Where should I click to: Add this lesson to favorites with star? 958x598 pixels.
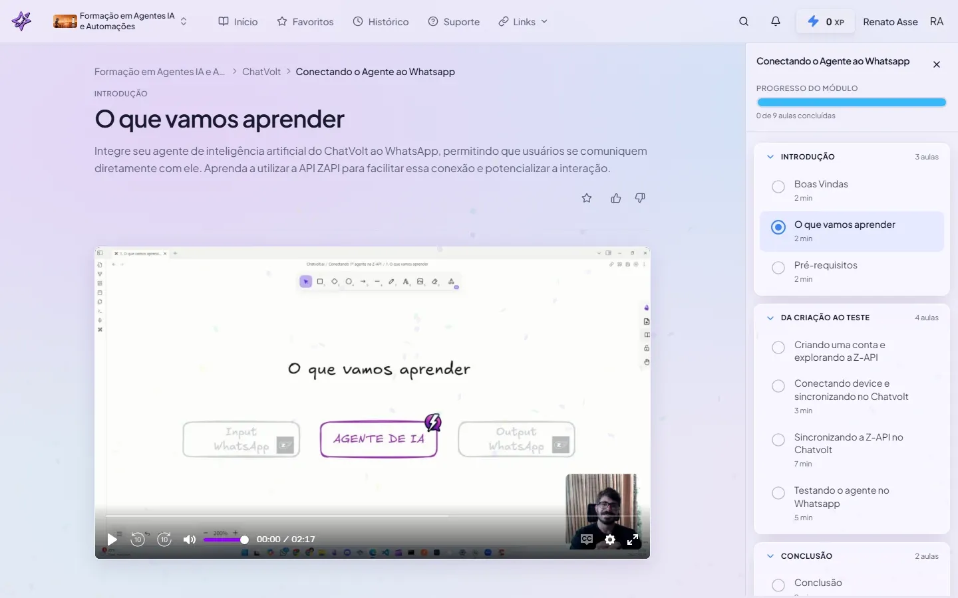click(x=587, y=198)
